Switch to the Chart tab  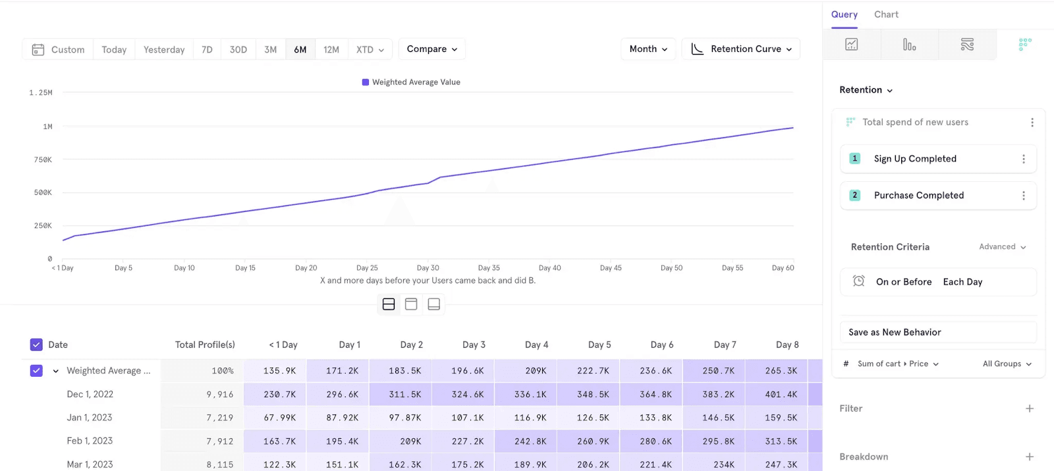[x=886, y=14]
